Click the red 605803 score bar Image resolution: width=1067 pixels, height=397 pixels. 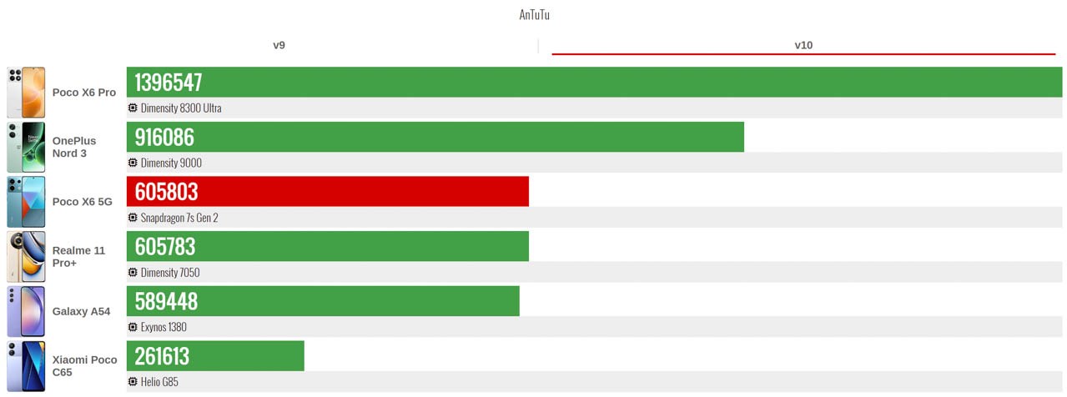327,192
